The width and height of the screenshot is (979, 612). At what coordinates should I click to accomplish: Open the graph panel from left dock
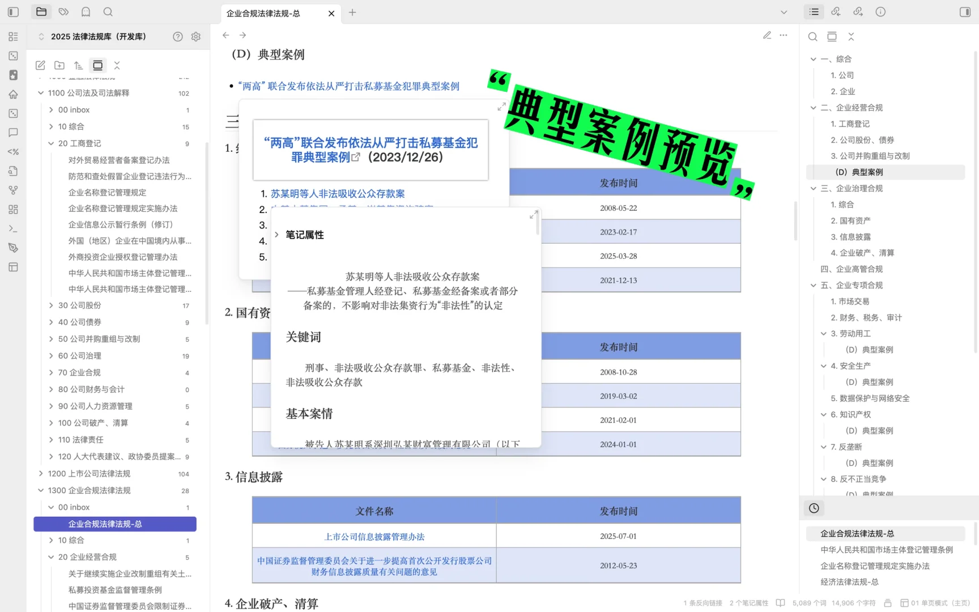pyautogui.click(x=12, y=190)
